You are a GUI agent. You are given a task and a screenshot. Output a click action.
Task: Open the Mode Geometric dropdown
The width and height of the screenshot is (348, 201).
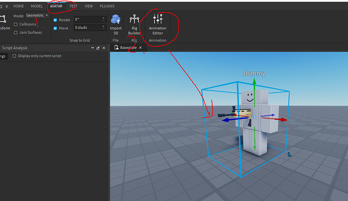[x=37, y=16]
